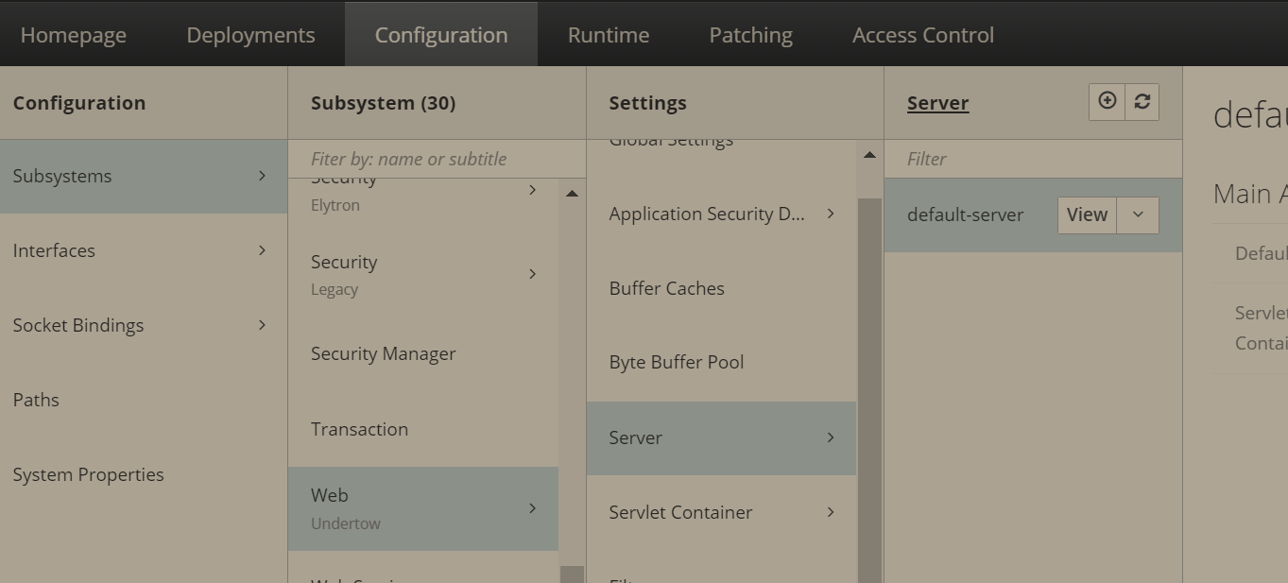Expand the Socket Bindings chevron
This screenshot has height=583, width=1288.
tap(262, 325)
